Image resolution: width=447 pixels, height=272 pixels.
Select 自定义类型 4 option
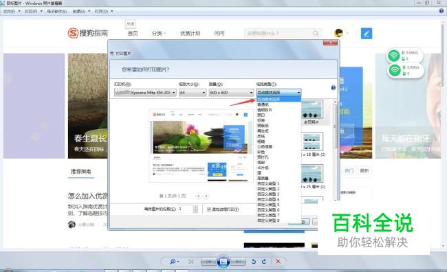(x=279, y=199)
